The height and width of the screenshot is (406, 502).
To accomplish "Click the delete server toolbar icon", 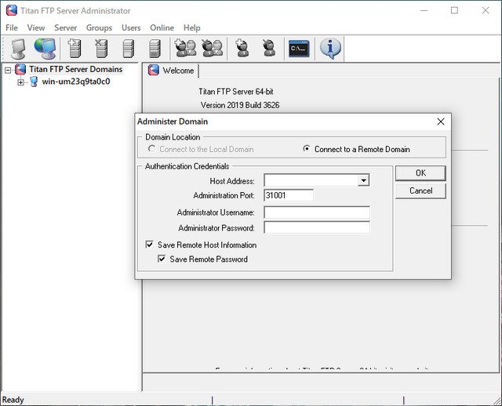I will pos(101,49).
